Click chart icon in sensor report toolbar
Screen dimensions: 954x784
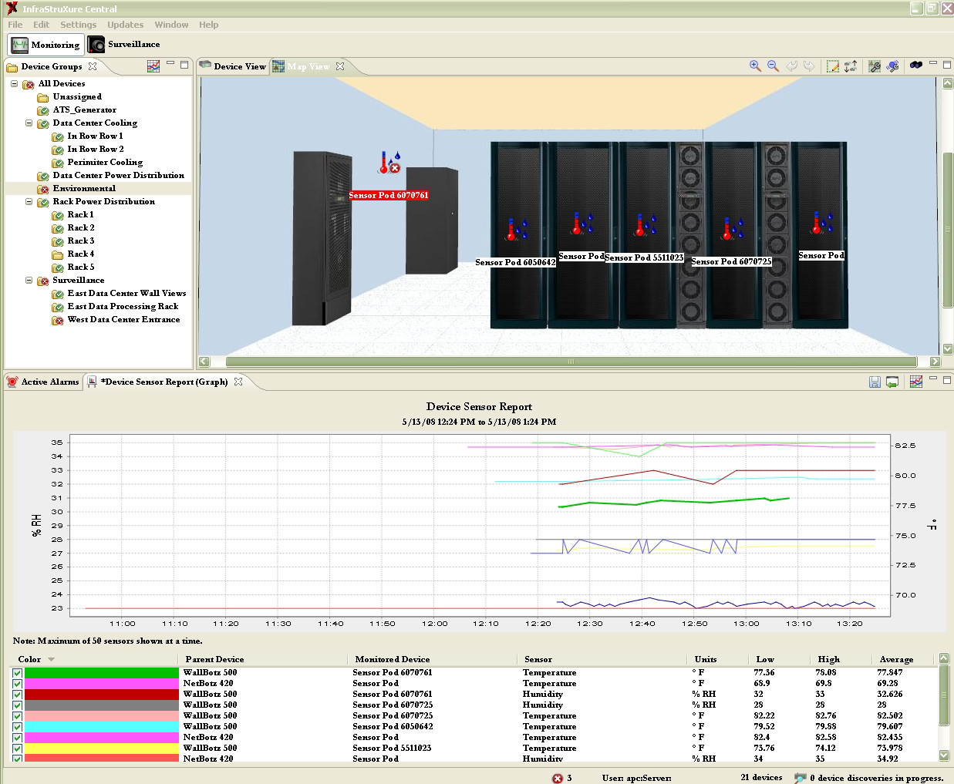[x=916, y=382]
